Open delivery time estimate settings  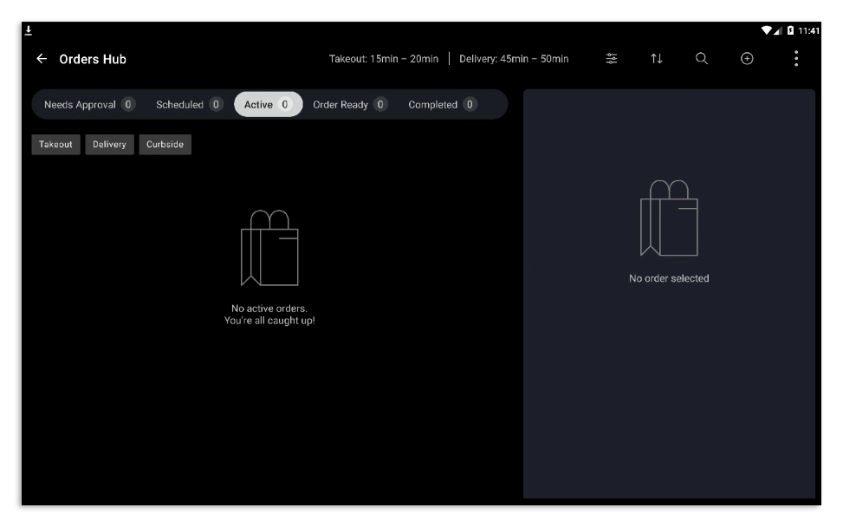click(x=513, y=59)
